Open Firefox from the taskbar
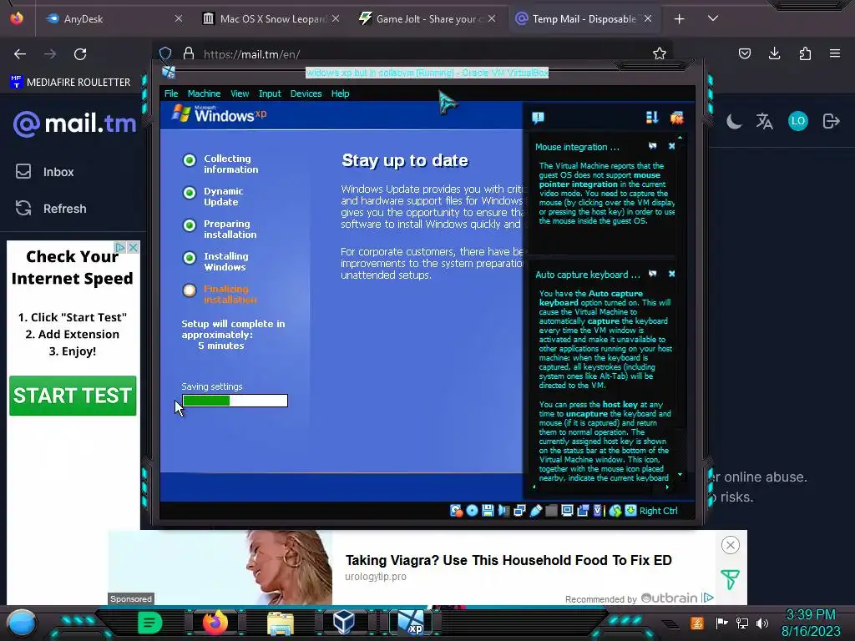 click(x=215, y=622)
